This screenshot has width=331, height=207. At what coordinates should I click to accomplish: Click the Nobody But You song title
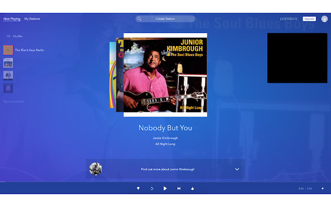pos(165,128)
